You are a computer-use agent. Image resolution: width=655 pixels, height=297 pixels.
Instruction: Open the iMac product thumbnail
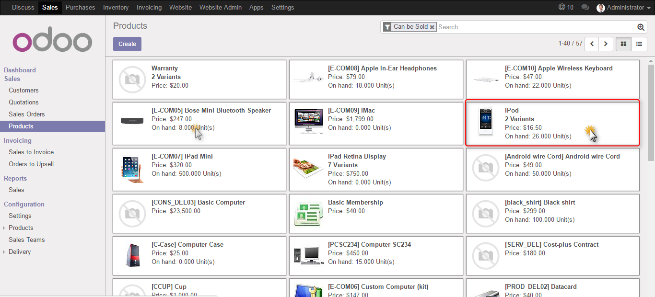coord(308,122)
